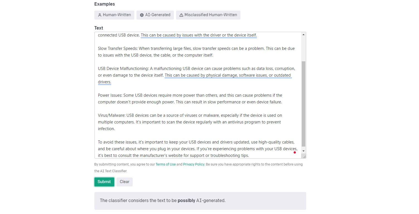Screen dimensions: 419x214
Task: Click the warning triangle on Misclassified Human-Written
Action: coord(182,15)
